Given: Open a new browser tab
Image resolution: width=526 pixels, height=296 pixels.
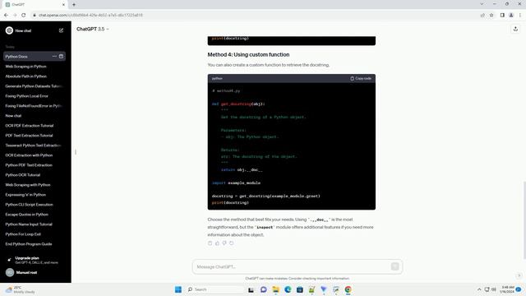Looking at the screenshot, I should pyautogui.click(x=74, y=5).
